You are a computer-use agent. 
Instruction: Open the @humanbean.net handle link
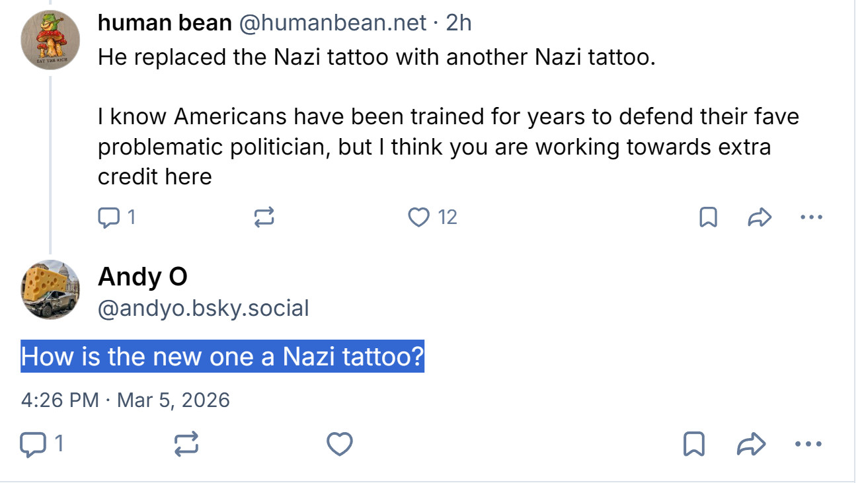click(332, 23)
